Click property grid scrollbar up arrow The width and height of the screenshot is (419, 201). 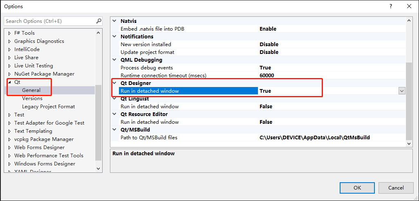click(409, 21)
